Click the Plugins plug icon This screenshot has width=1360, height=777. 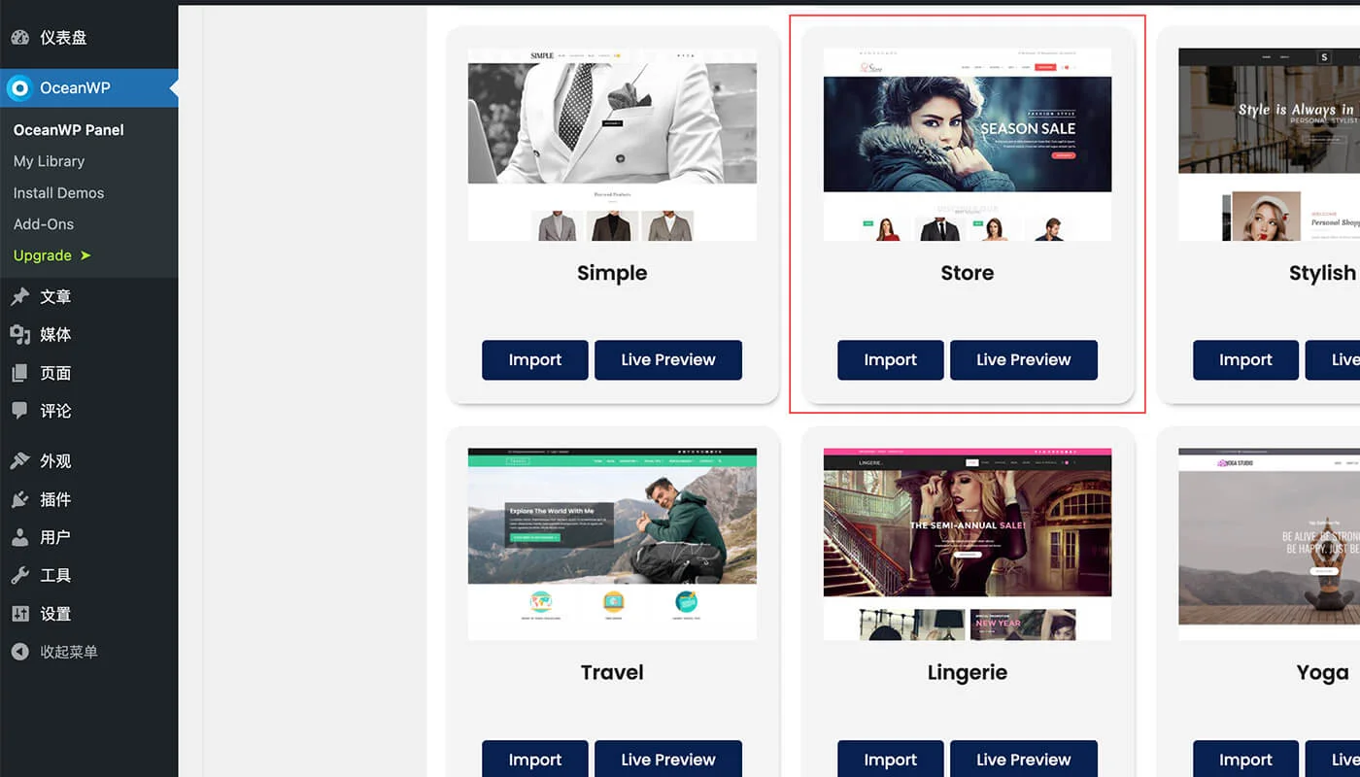[19, 499]
